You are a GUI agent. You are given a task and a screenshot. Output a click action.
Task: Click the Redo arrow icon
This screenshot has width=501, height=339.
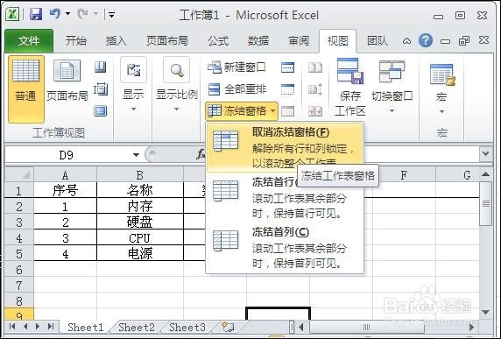pos(82,14)
